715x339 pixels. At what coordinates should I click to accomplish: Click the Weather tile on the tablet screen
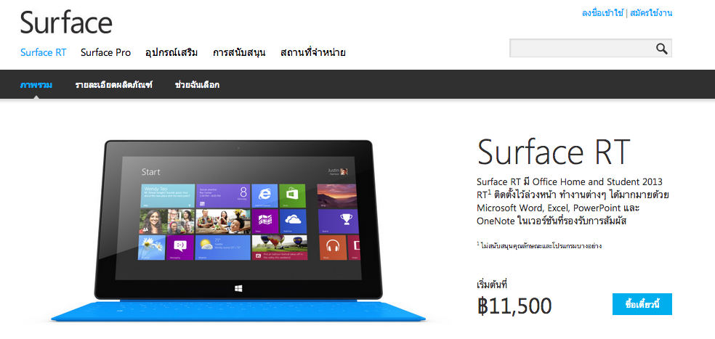click(x=223, y=248)
